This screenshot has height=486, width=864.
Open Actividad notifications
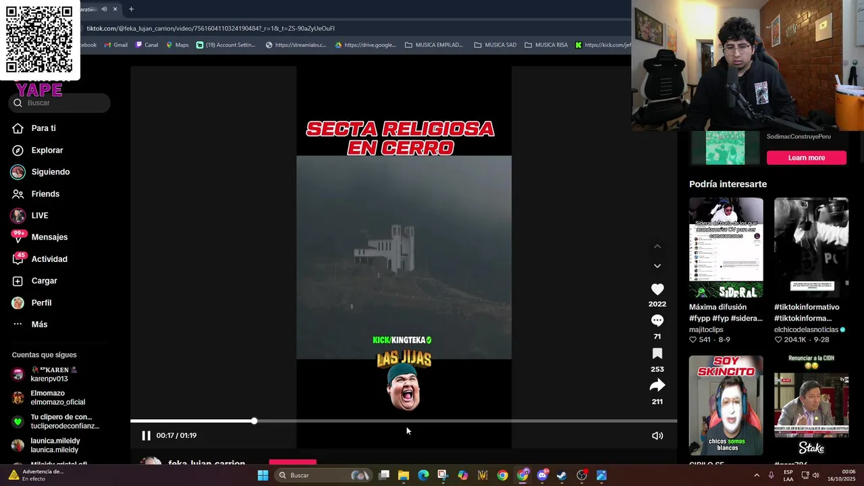point(49,259)
